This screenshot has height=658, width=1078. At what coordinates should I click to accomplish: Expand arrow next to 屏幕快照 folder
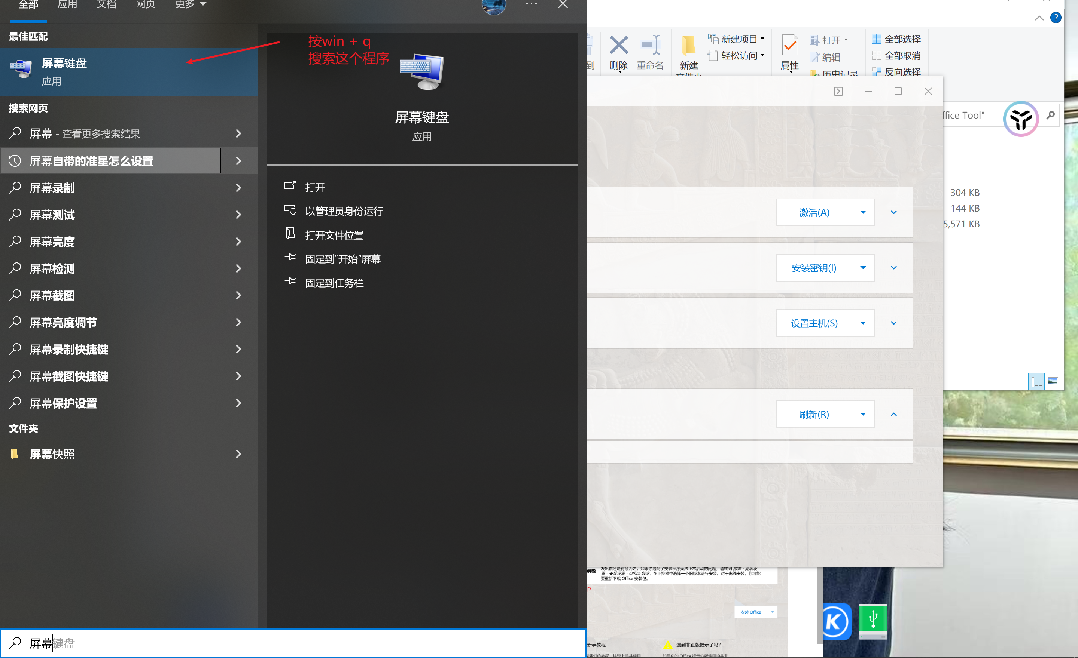pos(238,454)
